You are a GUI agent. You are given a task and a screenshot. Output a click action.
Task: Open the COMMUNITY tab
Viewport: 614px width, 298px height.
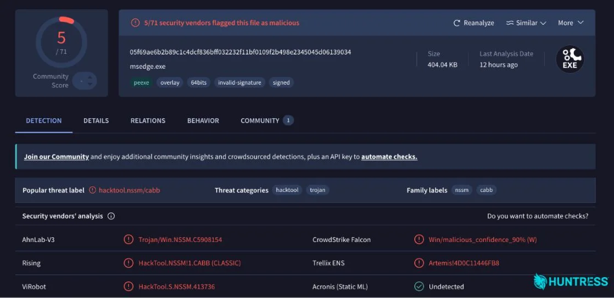tap(267, 121)
